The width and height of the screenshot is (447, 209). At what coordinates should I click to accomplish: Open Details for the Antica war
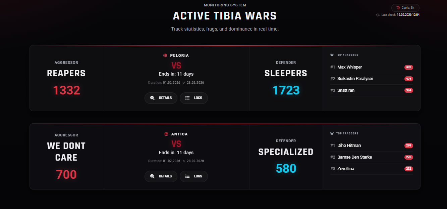click(x=161, y=176)
